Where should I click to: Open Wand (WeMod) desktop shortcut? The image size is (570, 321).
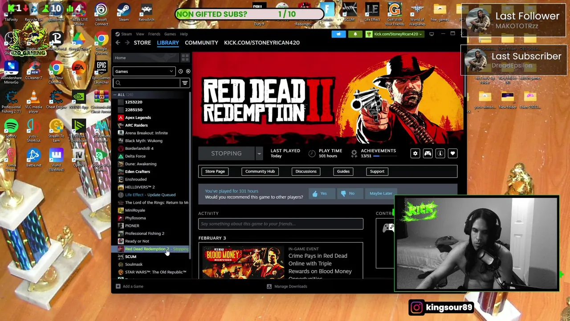click(x=56, y=160)
